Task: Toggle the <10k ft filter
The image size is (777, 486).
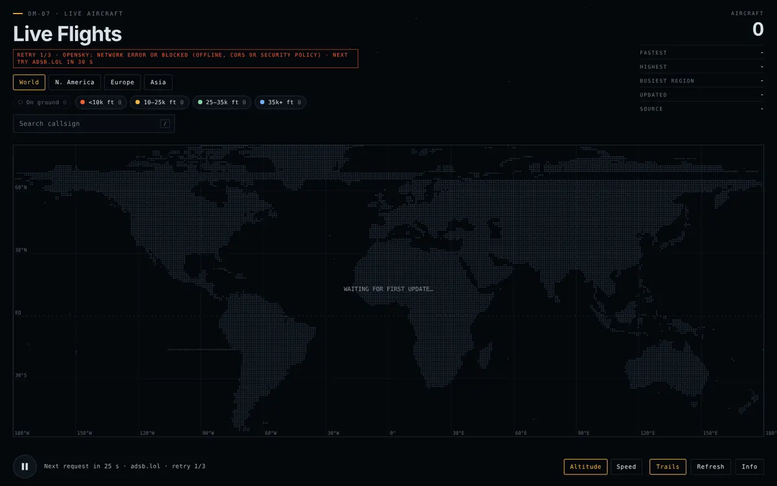Action: [x=100, y=102]
